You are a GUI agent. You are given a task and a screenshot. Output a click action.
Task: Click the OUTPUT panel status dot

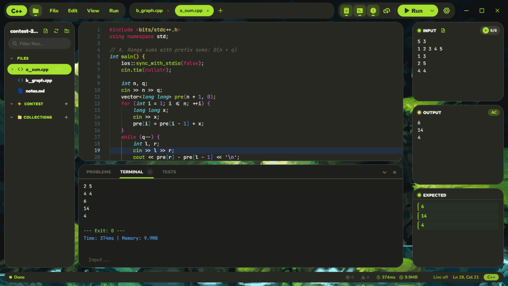point(419,113)
